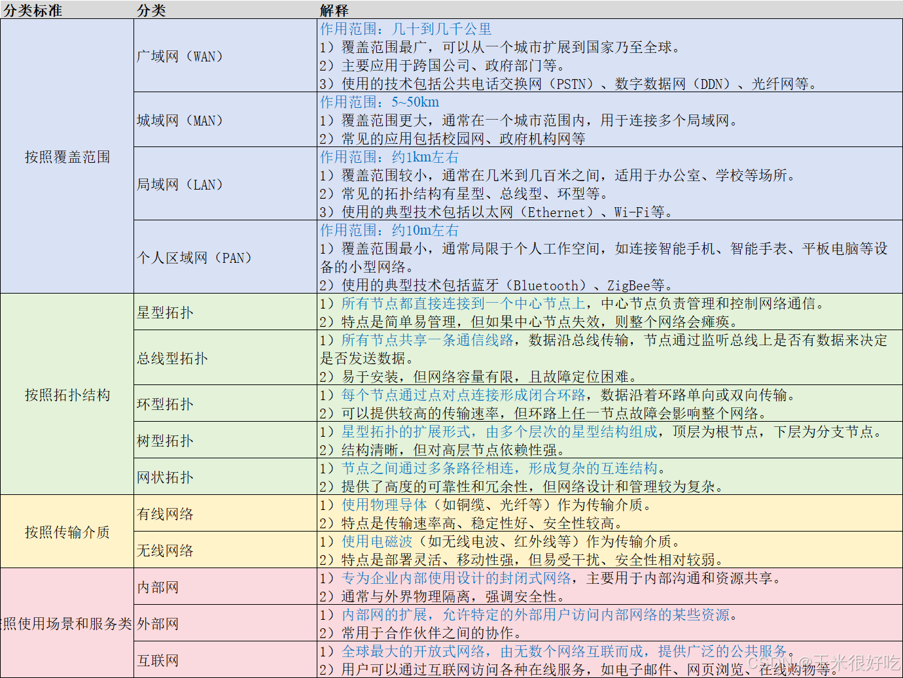Click the text '星型拓扑的扩展形式'
903x678 pixels.
(406, 432)
